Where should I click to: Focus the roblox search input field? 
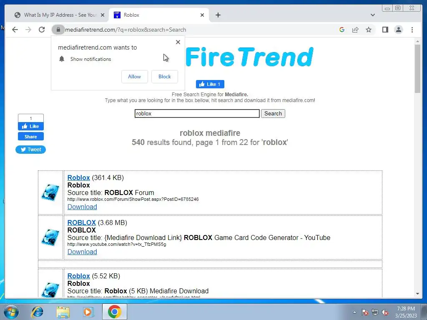coord(197,113)
